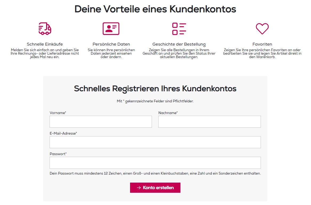Click the password requirements hint text

(155, 173)
